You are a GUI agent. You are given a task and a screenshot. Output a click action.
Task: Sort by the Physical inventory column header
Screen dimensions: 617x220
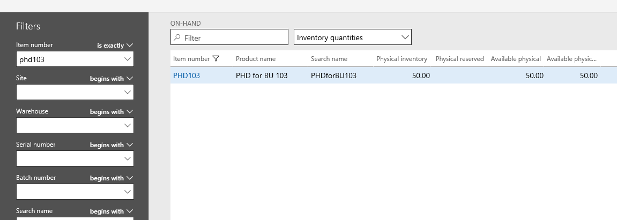(402, 59)
